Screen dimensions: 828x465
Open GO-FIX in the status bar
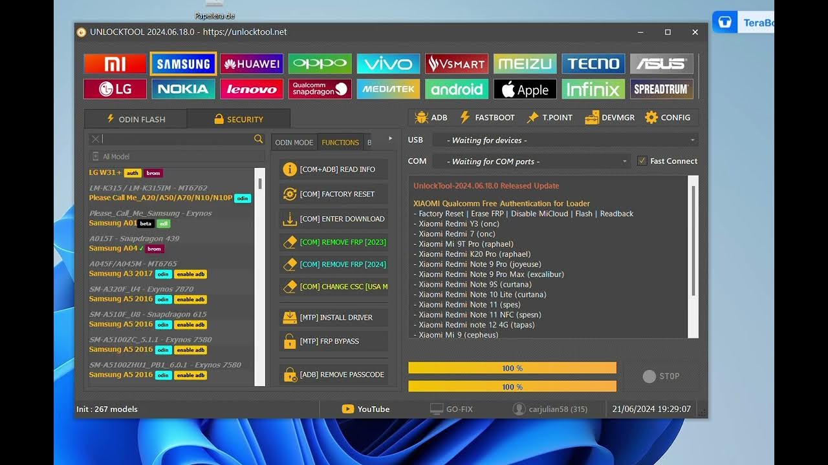[452, 409]
